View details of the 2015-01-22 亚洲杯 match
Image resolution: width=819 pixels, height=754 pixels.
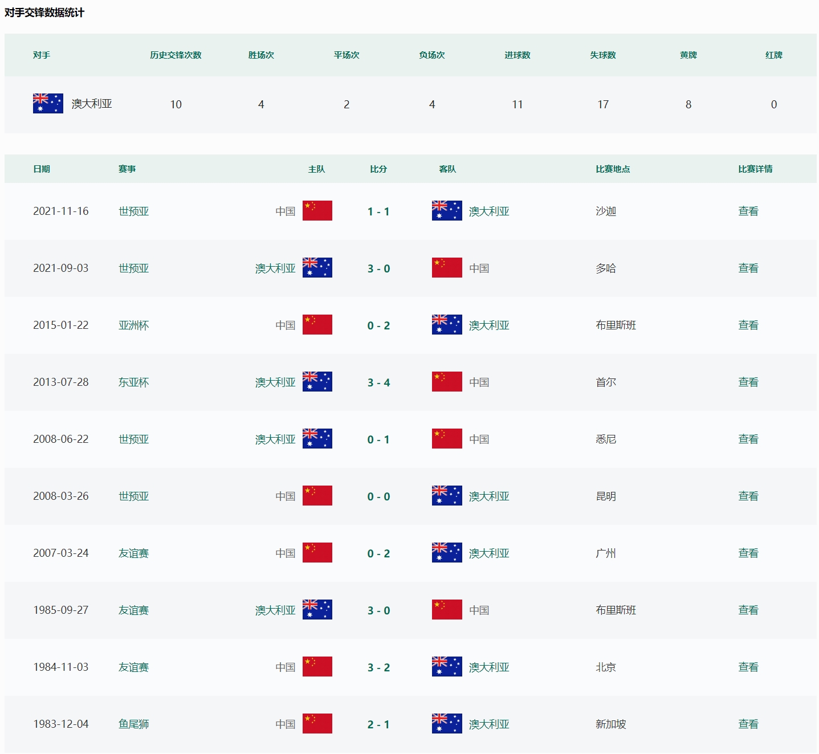[748, 325]
